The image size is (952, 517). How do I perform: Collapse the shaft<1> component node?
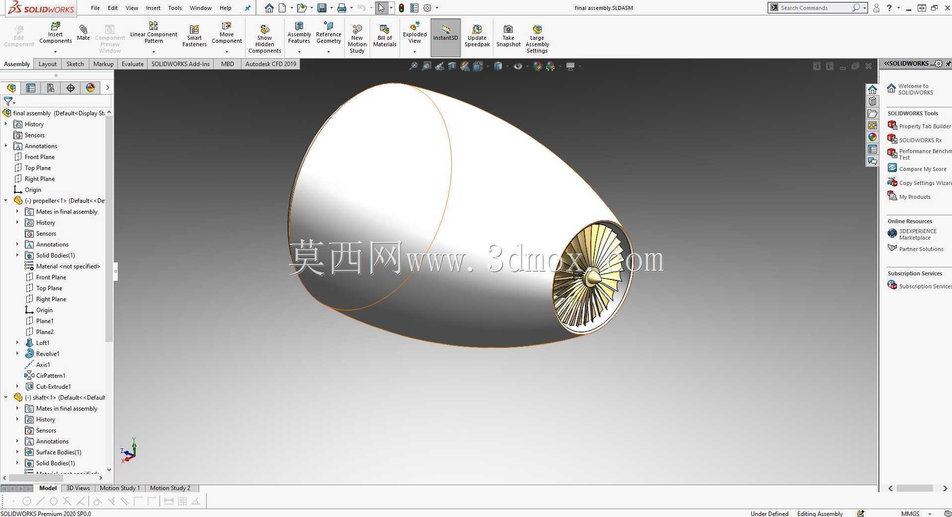tap(6, 398)
